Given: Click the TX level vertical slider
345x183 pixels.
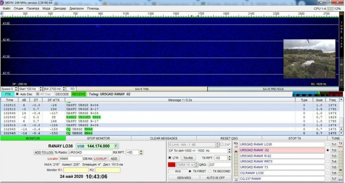Looking at the screenshot, I should pos(341,161).
